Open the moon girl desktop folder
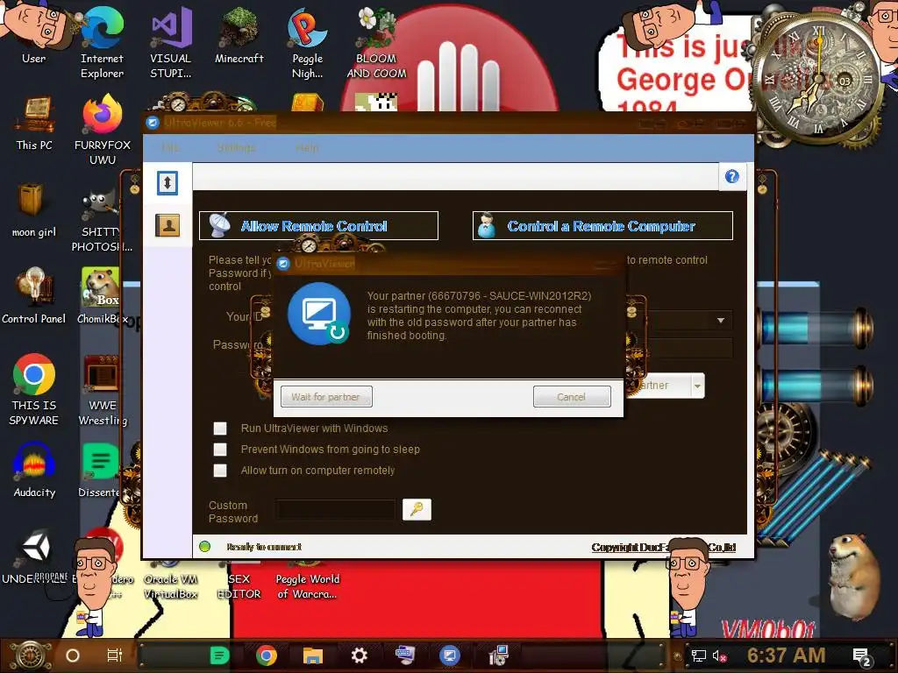The height and width of the screenshot is (673, 898). [34, 210]
